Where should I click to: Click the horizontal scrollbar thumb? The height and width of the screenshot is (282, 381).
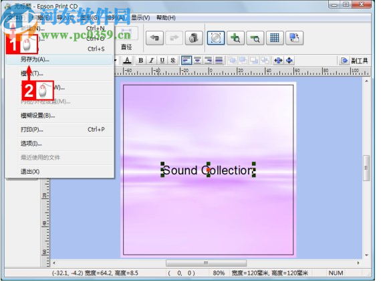click(206, 263)
